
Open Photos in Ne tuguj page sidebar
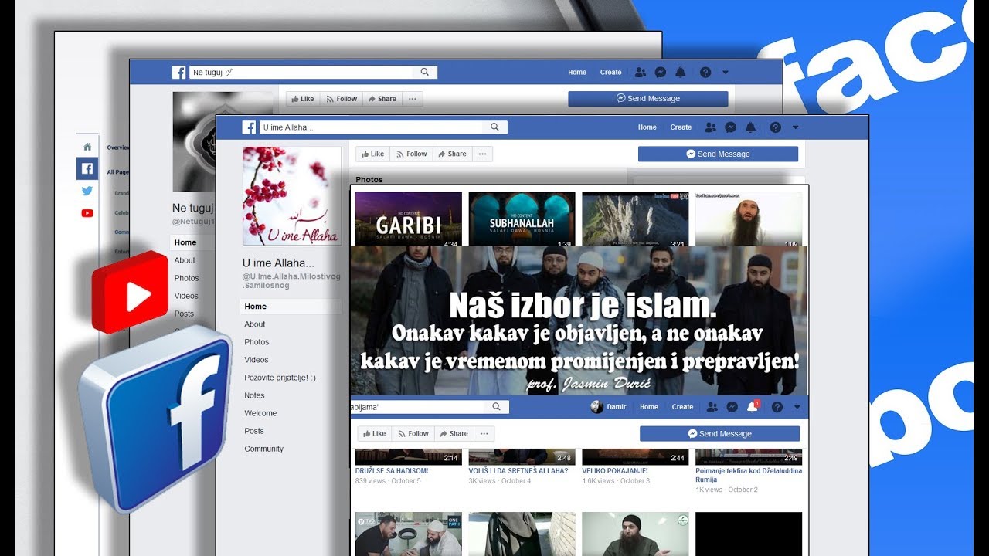pyautogui.click(x=186, y=278)
